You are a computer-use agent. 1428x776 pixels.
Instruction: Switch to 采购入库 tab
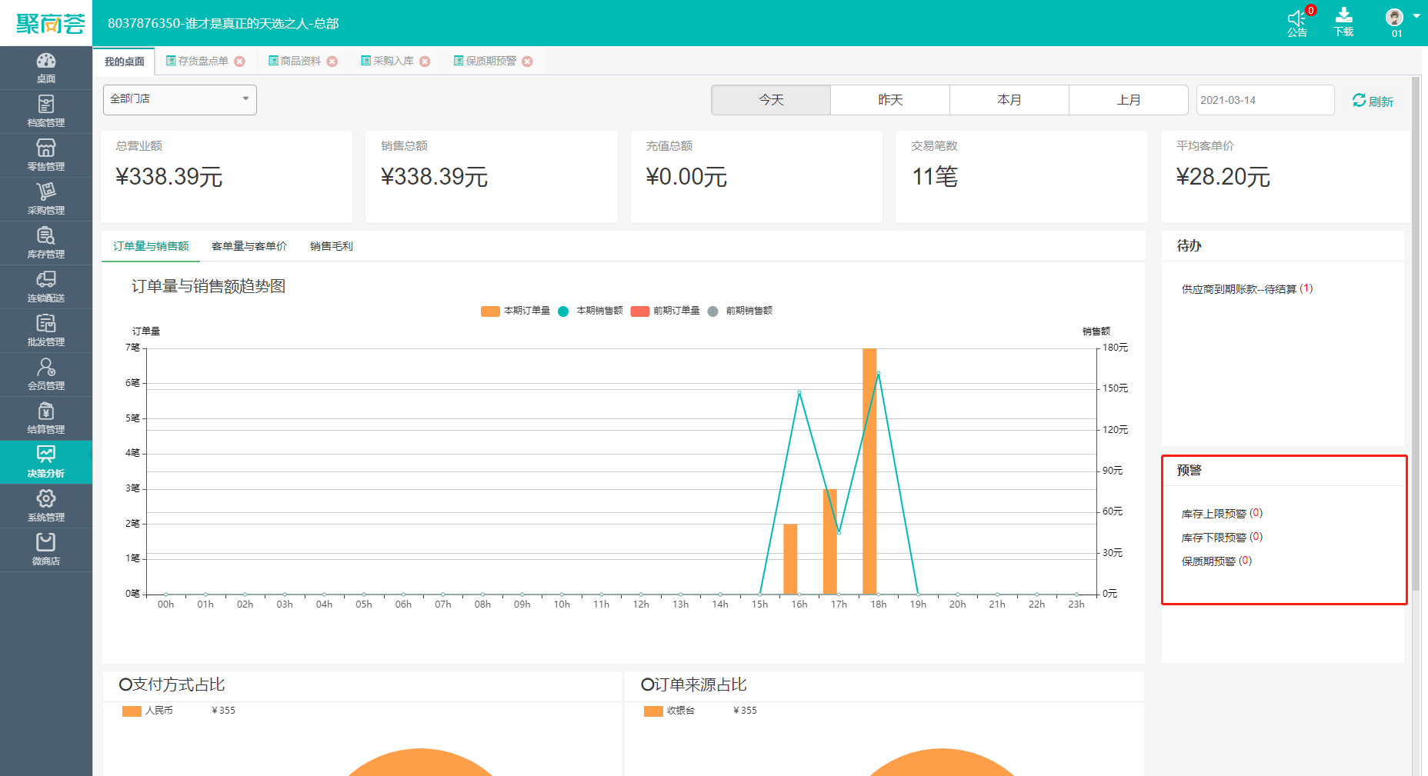pos(388,62)
